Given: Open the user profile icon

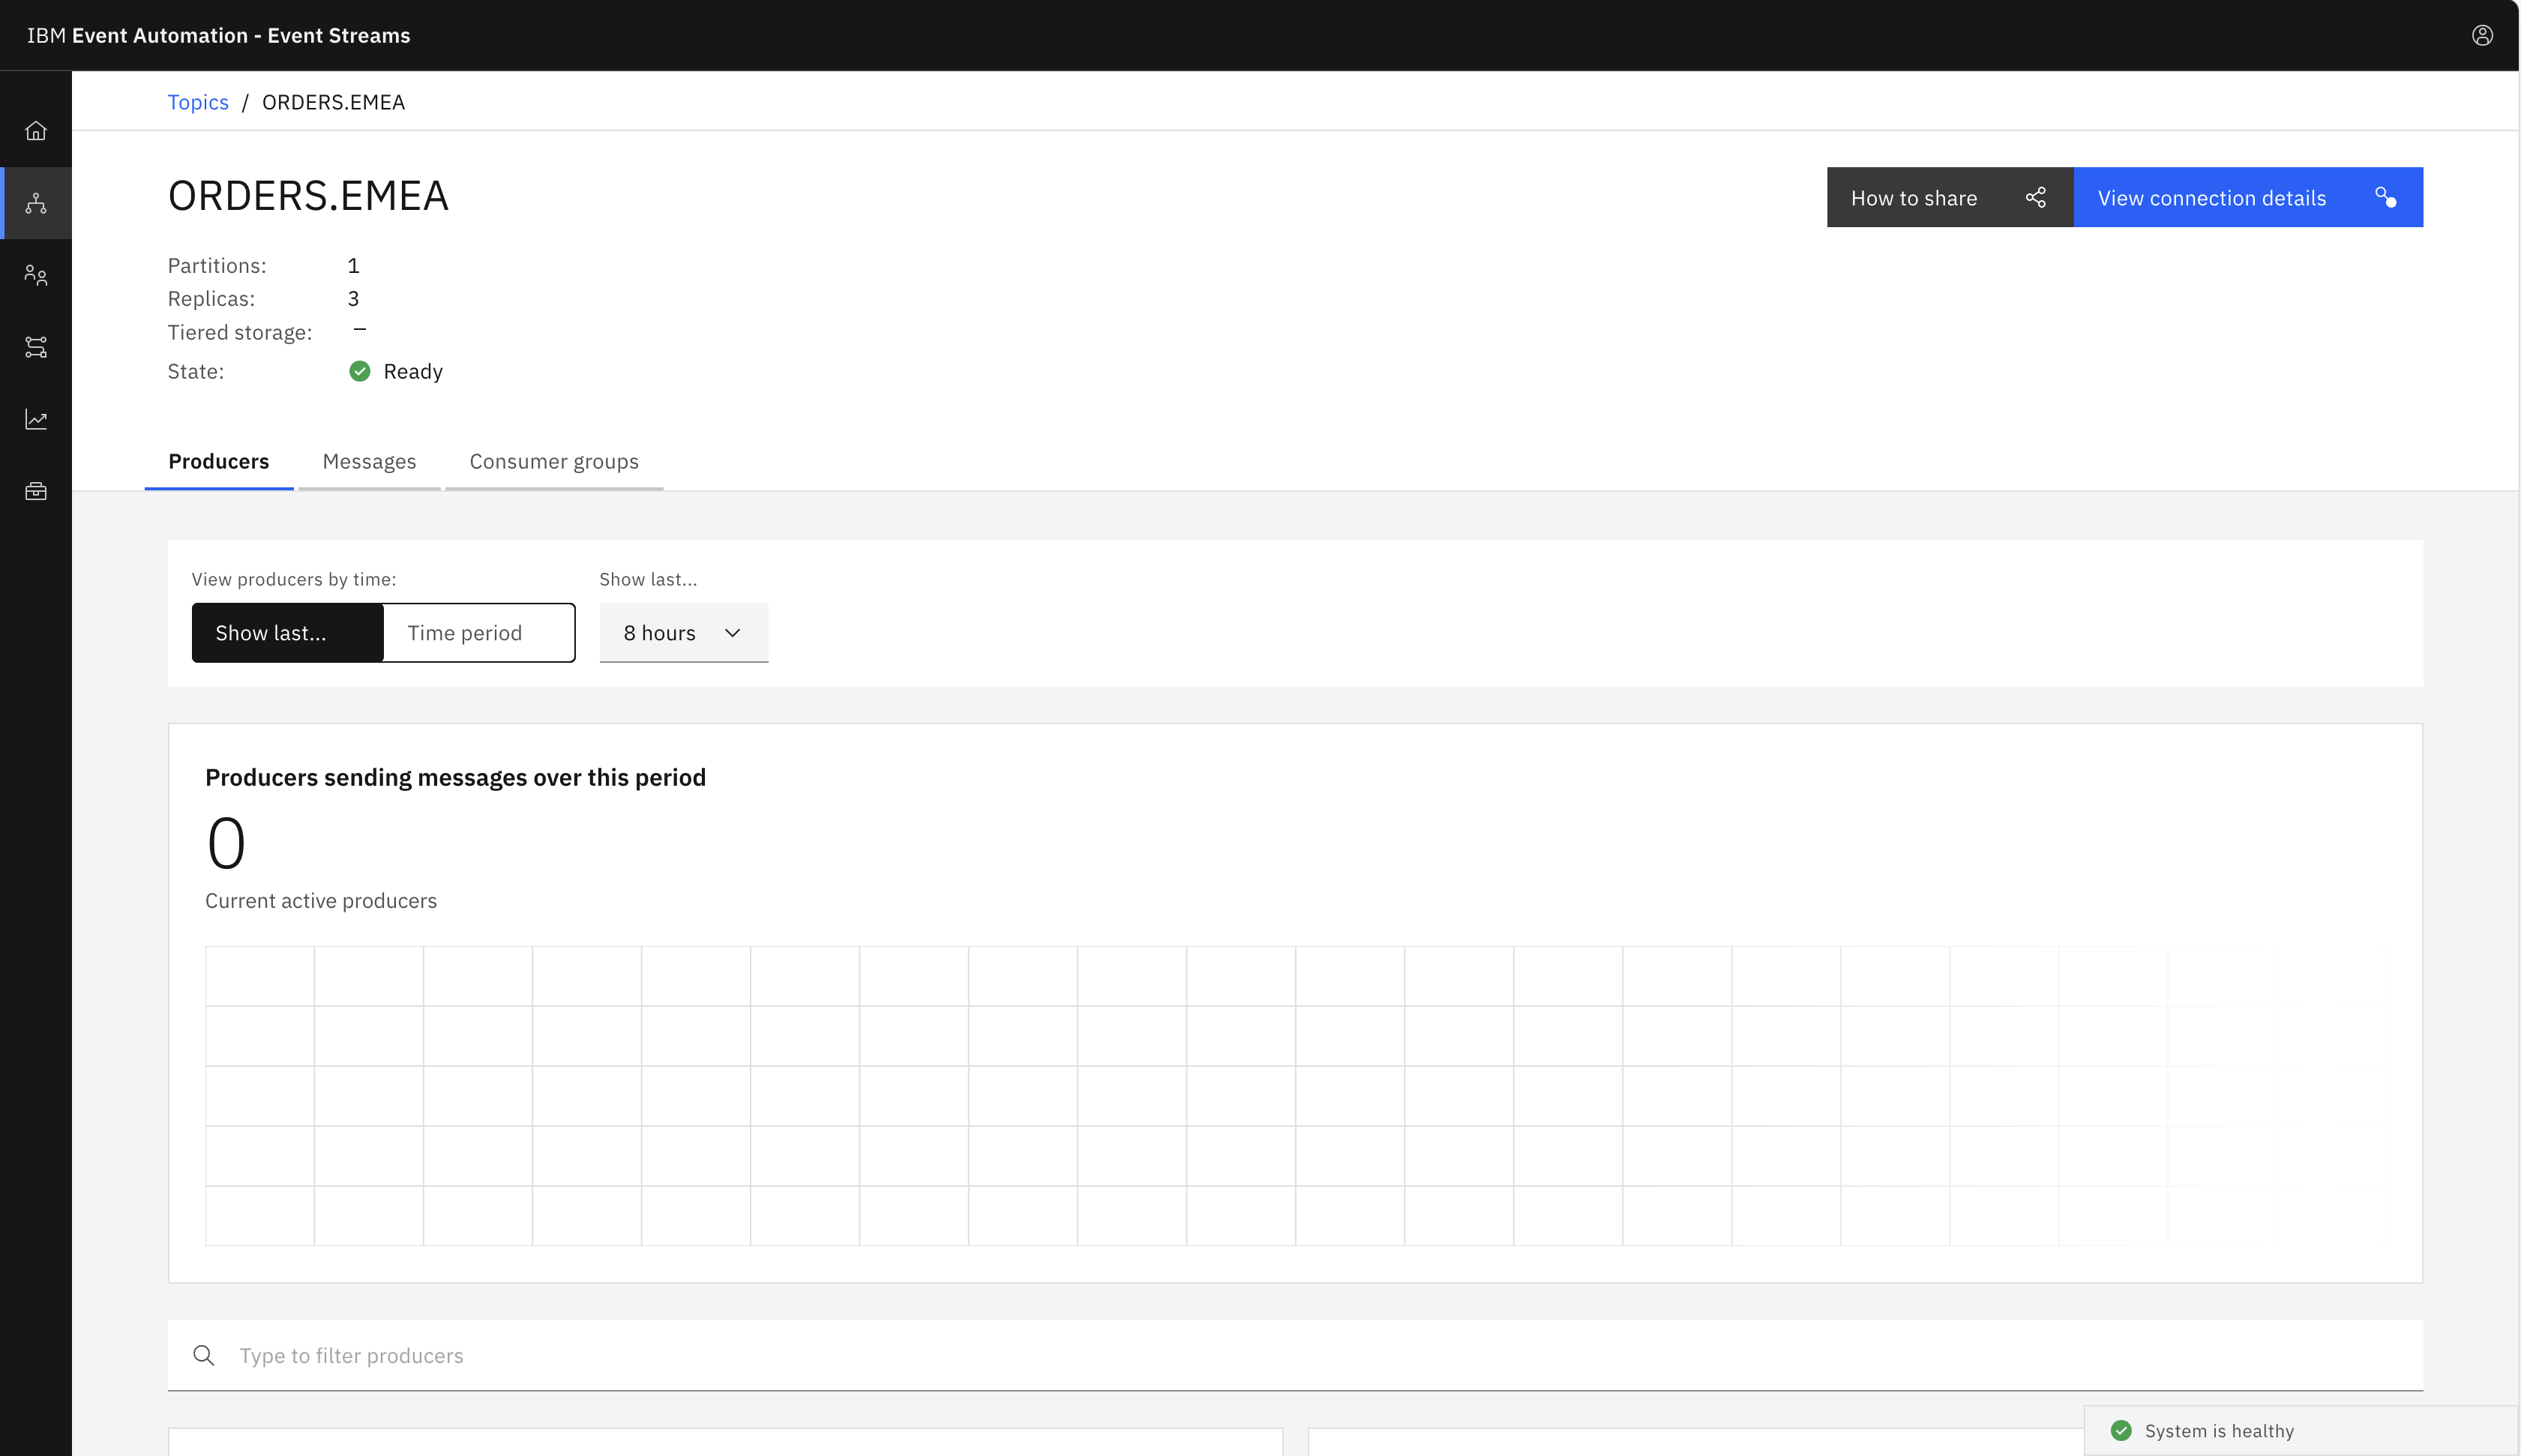Looking at the screenshot, I should (2482, 35).
